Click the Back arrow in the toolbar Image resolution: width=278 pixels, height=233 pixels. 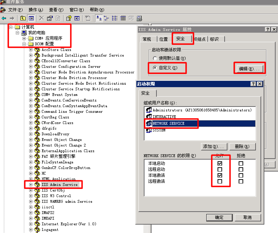click(x=4, y=18)
